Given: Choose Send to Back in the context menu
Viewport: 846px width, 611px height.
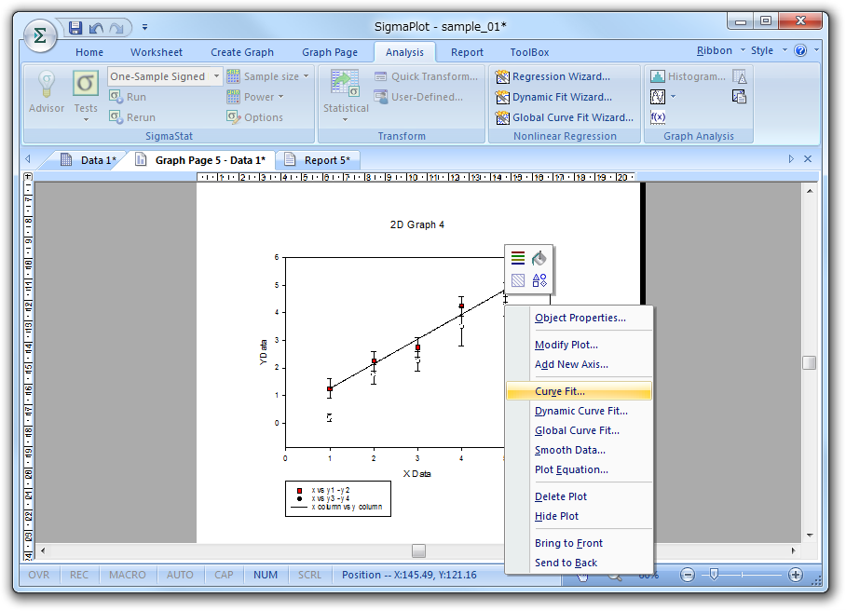Looking at the screenshot, I should [x=579, y=563].
